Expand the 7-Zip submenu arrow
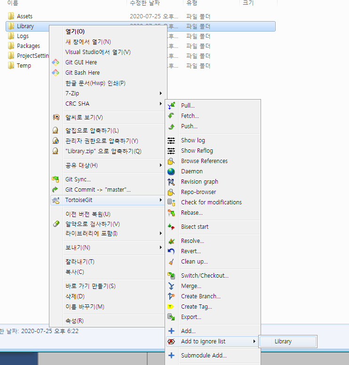Screen dimensions: 349x365 coord(161,93)
